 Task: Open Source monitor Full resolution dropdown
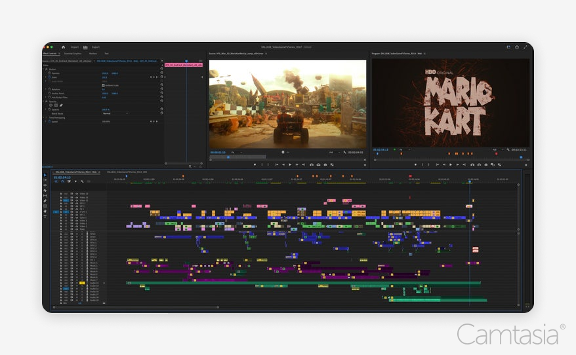point(334,152)
